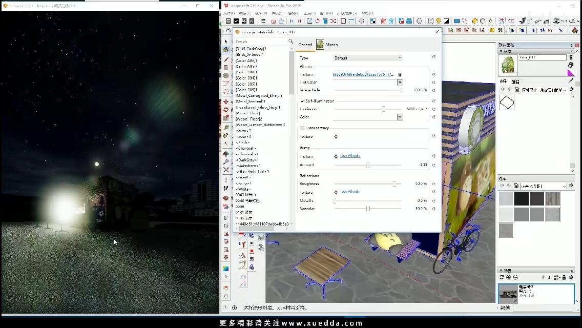Open the 相机(C) menu

277,13
